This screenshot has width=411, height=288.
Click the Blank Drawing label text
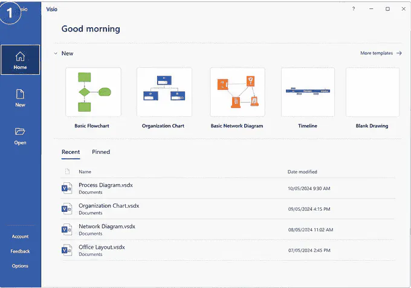pyautogui.click(x=372, y=126)
